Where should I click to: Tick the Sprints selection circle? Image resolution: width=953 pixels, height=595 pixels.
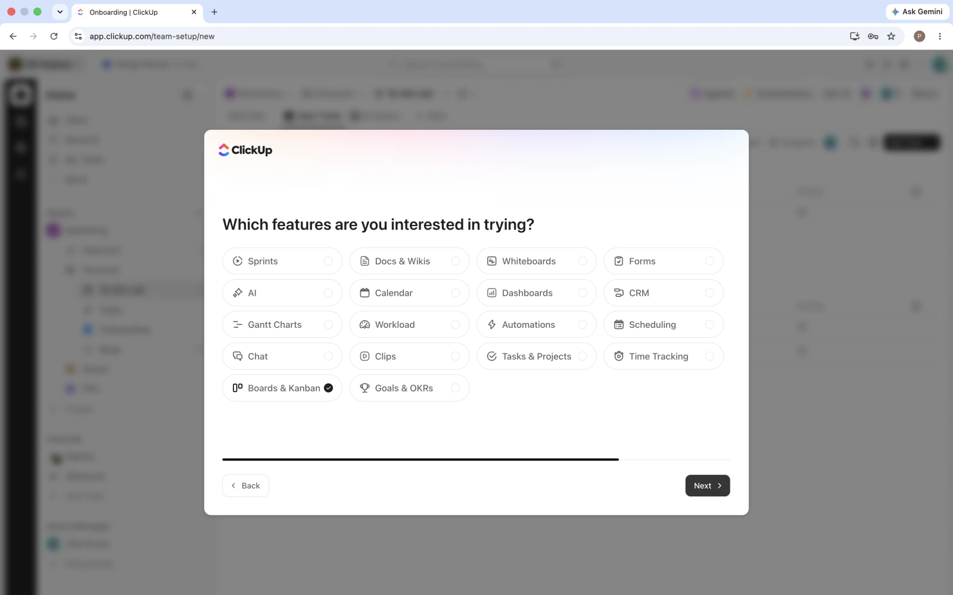click(328, 261)
